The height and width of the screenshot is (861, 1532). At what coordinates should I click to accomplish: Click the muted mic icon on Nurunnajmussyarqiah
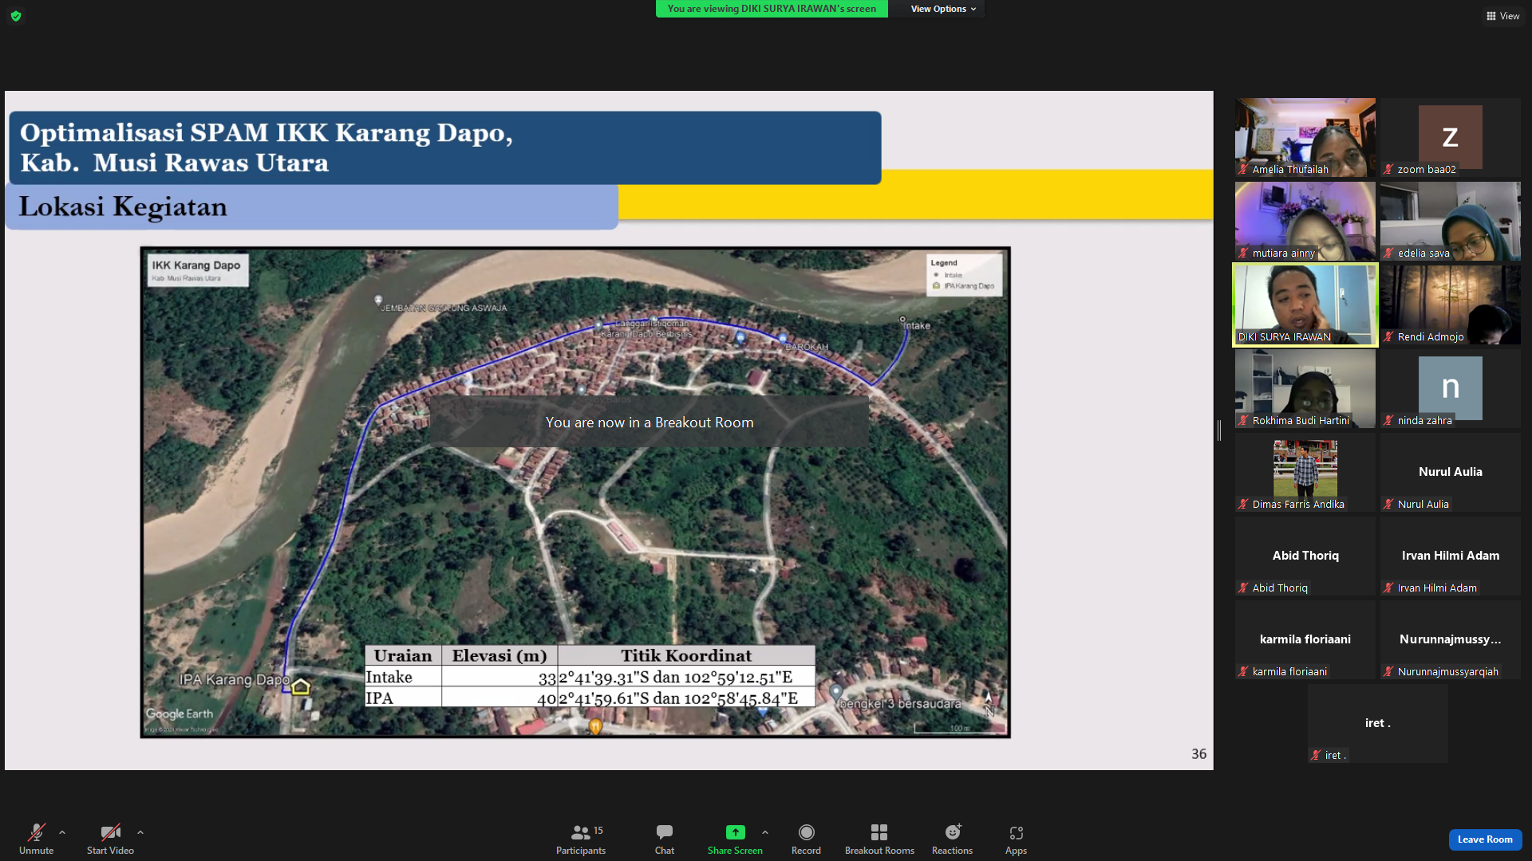pos(1388,671)
